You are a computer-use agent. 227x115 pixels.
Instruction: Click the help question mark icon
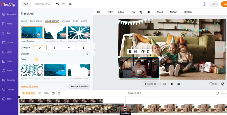[204, 4]
